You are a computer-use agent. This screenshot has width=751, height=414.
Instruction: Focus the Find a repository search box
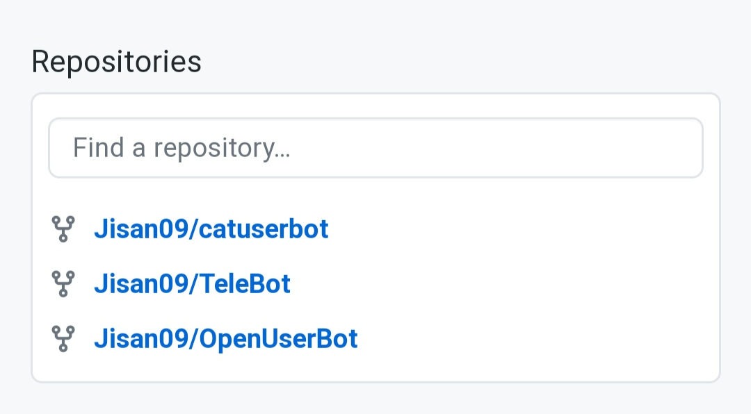(x=375, y=148)
